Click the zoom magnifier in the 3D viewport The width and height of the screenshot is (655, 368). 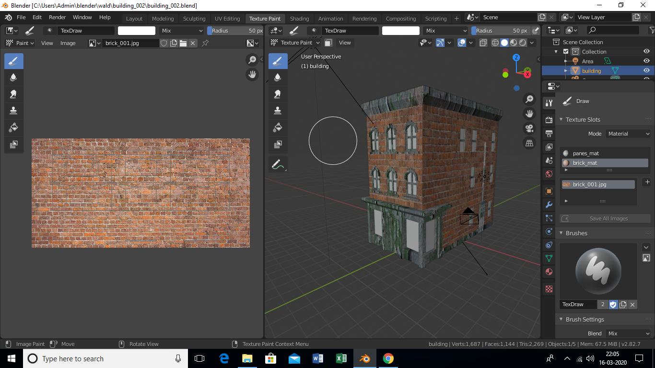pos(529,99)
